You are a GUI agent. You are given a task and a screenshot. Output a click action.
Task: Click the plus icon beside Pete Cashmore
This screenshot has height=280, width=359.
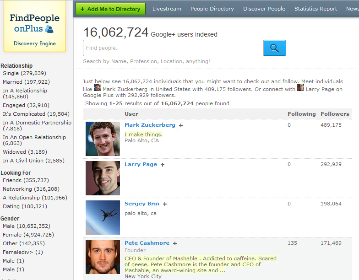click(x=175, y=243)
